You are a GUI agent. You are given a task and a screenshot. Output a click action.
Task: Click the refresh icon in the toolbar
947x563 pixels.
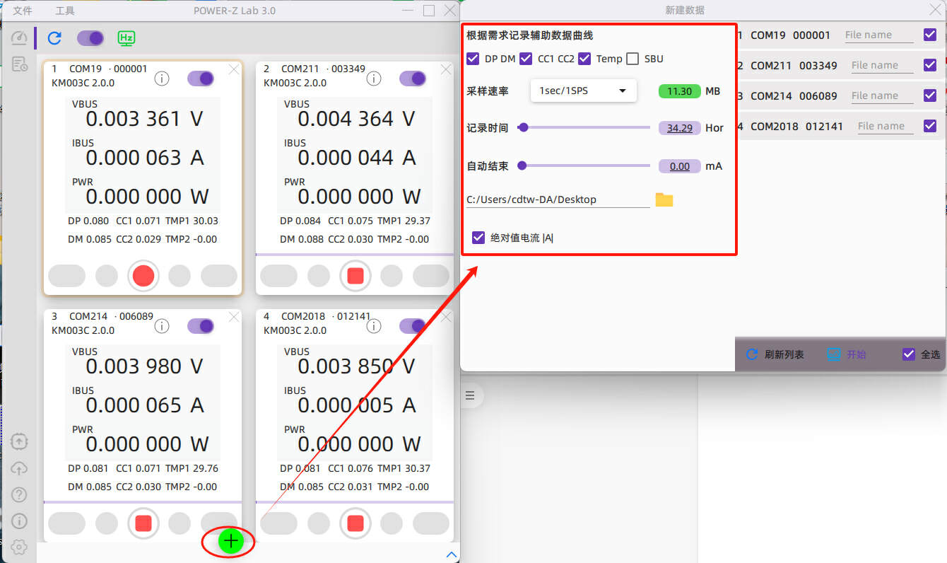coord(54,38)
